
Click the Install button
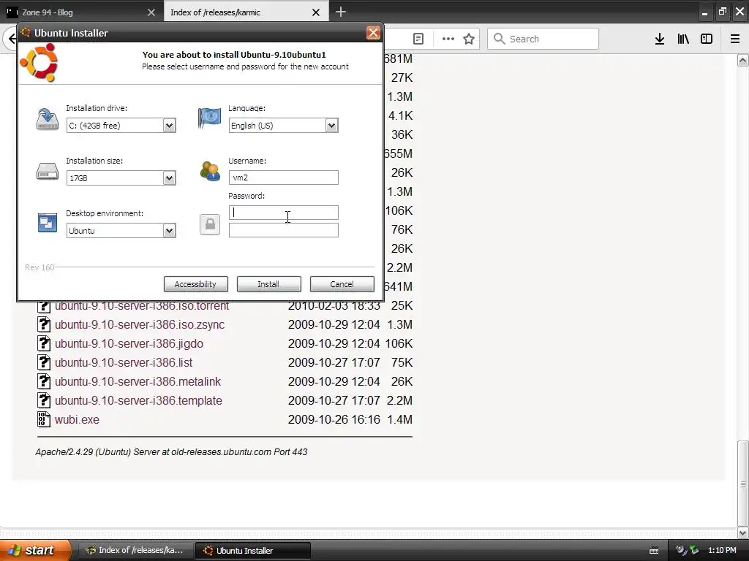(269, 284)
